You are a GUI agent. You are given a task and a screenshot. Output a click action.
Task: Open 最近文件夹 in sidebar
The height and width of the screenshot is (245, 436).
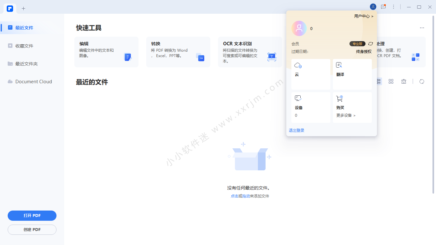pyautogui.click(x=32, y=64)
